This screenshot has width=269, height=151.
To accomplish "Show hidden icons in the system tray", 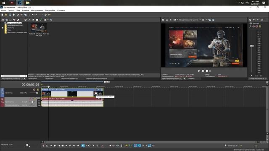I will click(238, 3).
